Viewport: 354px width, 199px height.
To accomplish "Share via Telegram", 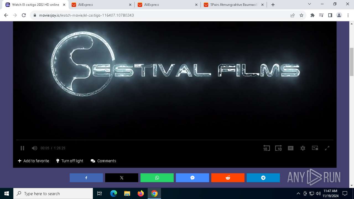I will tap(263, 178).
